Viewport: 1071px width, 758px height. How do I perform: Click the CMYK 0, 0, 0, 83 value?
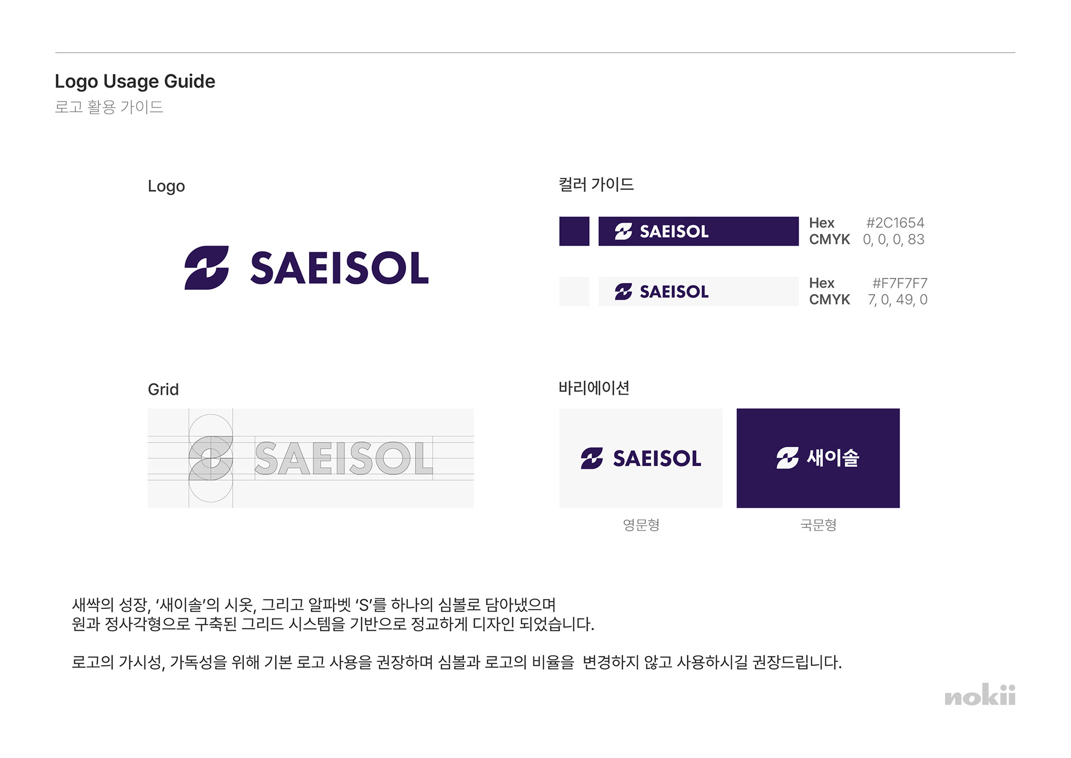pos(894,239)
